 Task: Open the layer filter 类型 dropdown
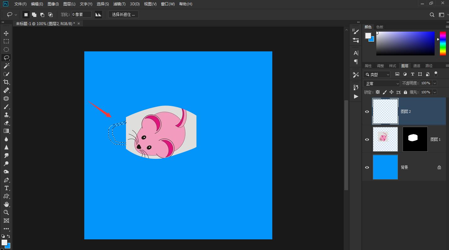click(x=377, y=74)
